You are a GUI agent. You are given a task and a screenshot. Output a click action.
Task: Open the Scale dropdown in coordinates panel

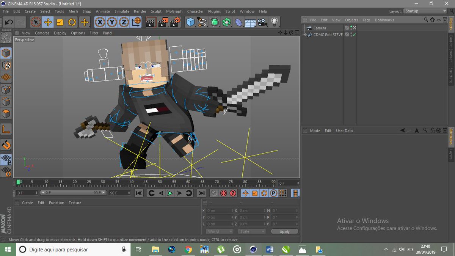point(252,231)
